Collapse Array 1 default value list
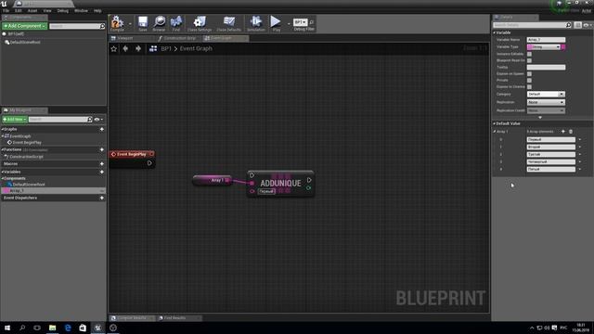 coord(495,132)
